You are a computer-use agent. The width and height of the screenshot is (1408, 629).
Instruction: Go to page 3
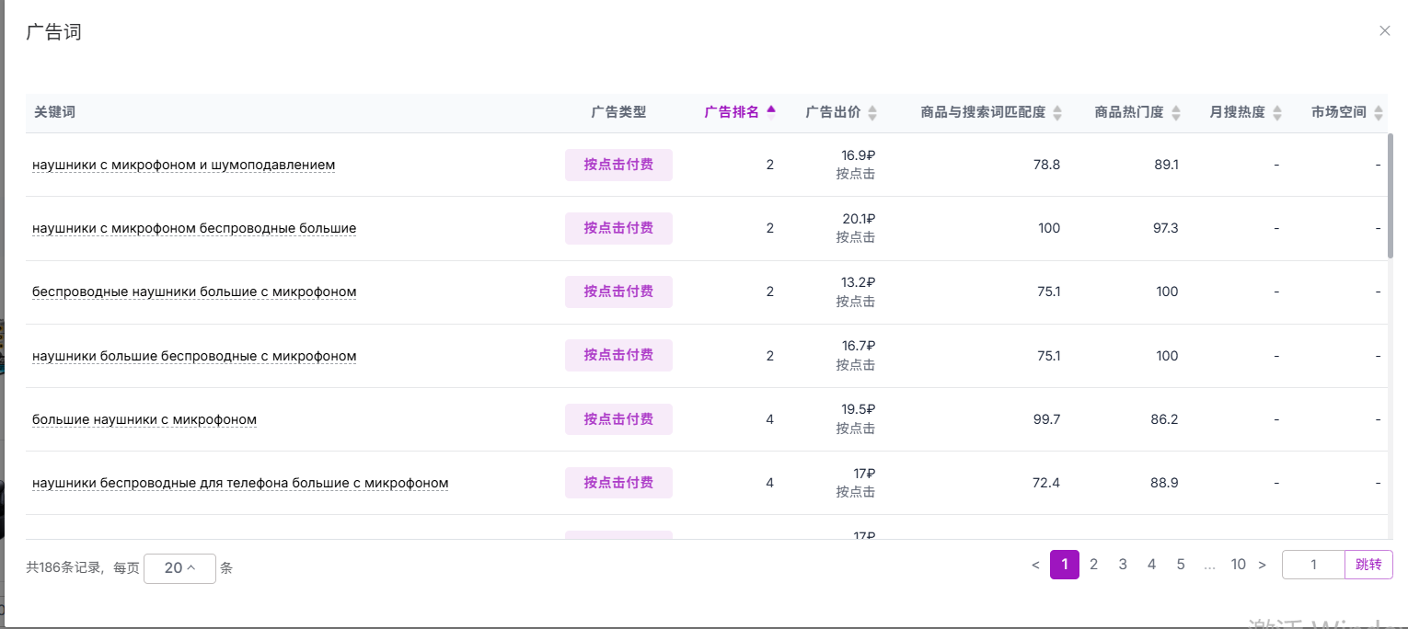[x=1123, y=565]
